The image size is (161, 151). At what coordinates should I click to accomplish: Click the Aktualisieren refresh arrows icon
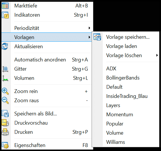click(5, 47)
